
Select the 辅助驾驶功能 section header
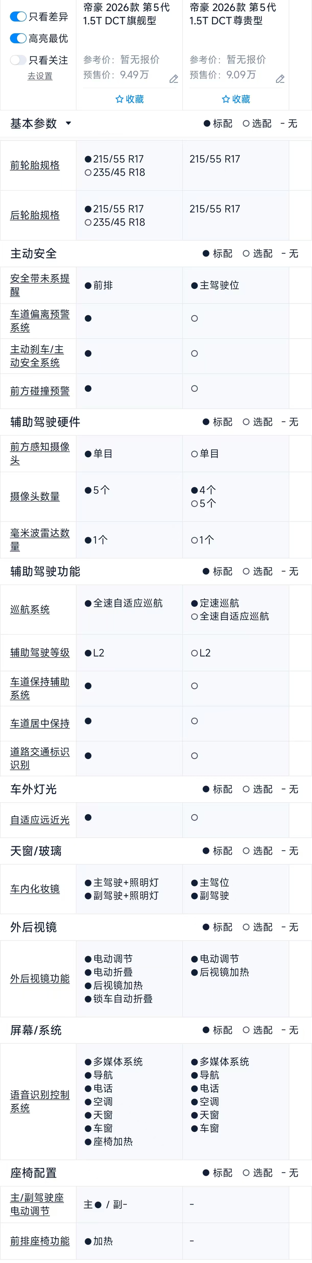click(x=45, y=571)
